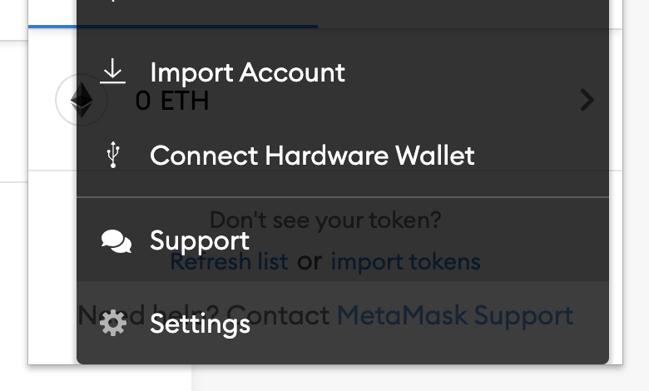The image size is (649, 391).
Task: Click the Need help? Contact text
Action: 204,315
